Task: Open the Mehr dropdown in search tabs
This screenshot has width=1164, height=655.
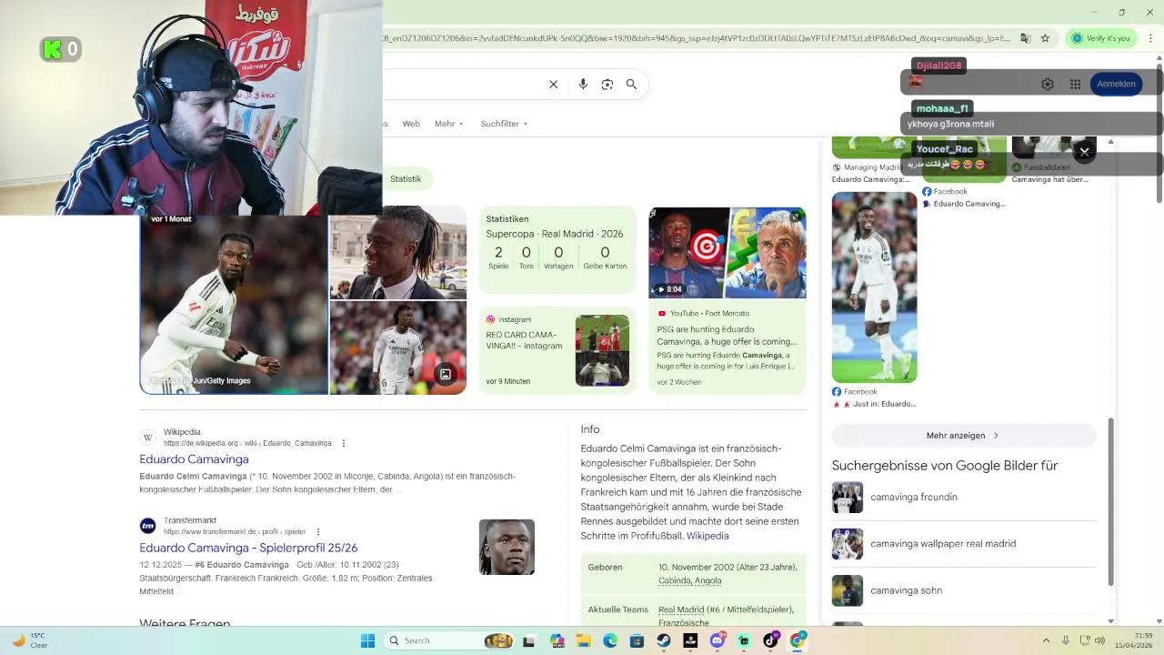Action: 449,124
